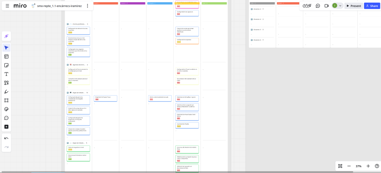The image size is (381, 173).
Task: Activate the Text tool
Action: [6, 74]
